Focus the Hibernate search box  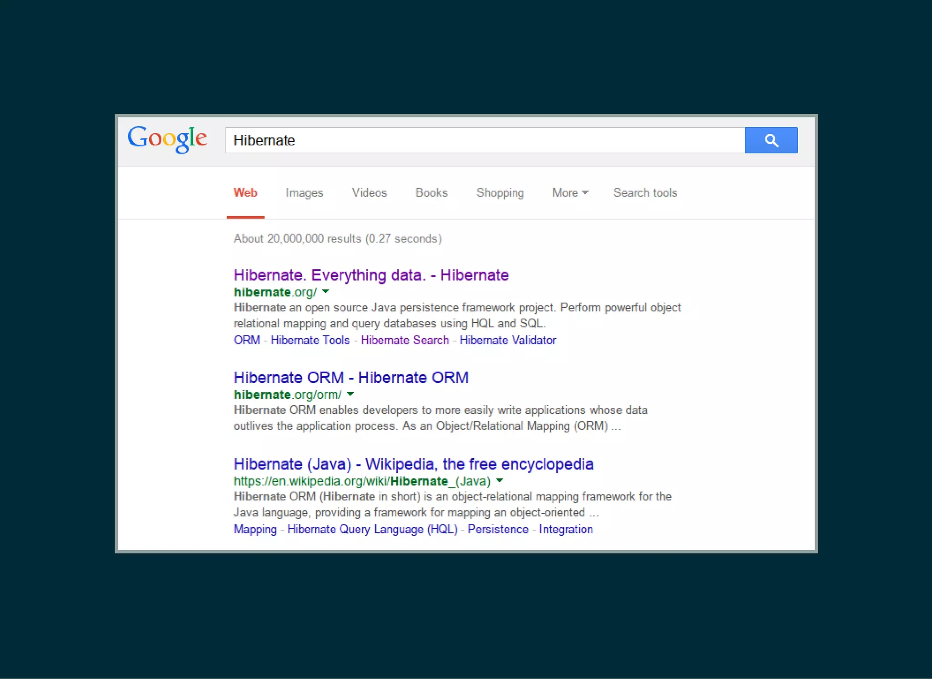point(485,140)
